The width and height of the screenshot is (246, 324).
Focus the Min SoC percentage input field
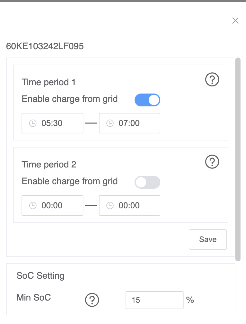pyautogui.click(x=154, y=300)
